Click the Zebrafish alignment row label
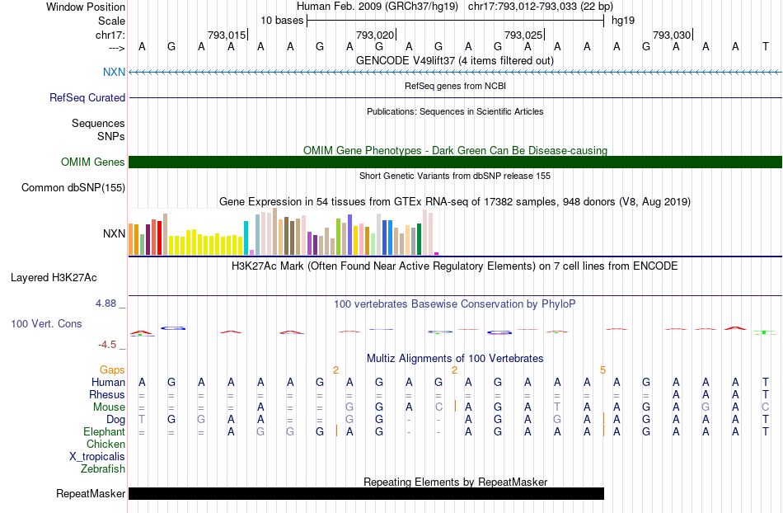The width and height of the screenshot is (783, 513). pyautogui.click(x=103, y=468)
